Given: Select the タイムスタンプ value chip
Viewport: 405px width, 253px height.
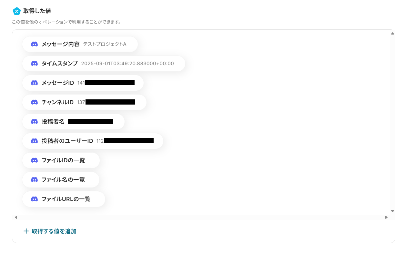Looking at the screenshot, I should pos(104,64).
